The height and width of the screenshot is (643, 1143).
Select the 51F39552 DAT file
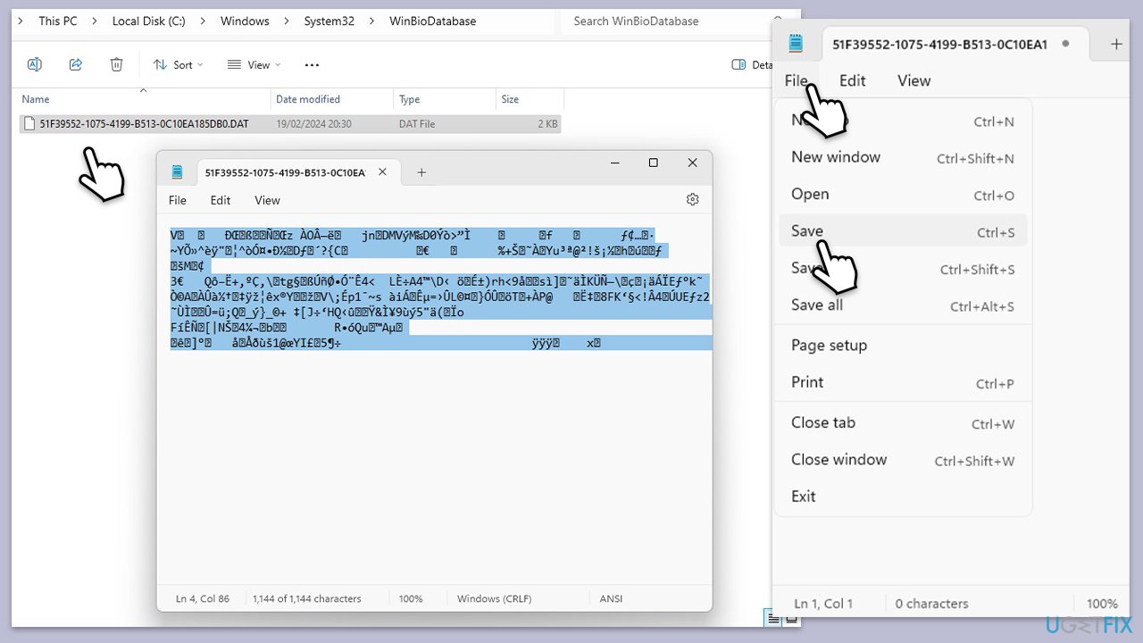[144, 124]
